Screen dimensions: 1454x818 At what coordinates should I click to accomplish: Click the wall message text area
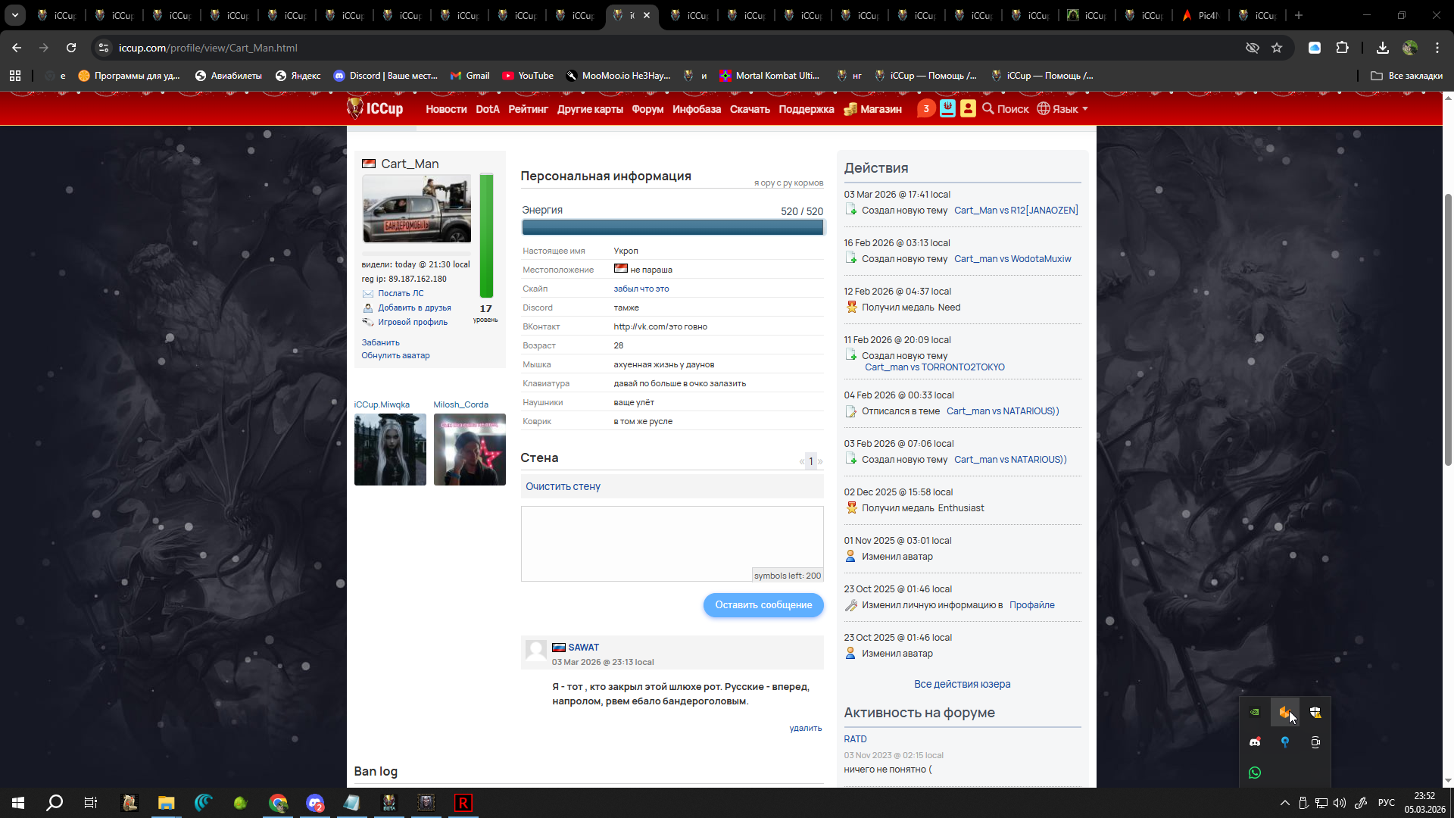click(x=672, y=539)
